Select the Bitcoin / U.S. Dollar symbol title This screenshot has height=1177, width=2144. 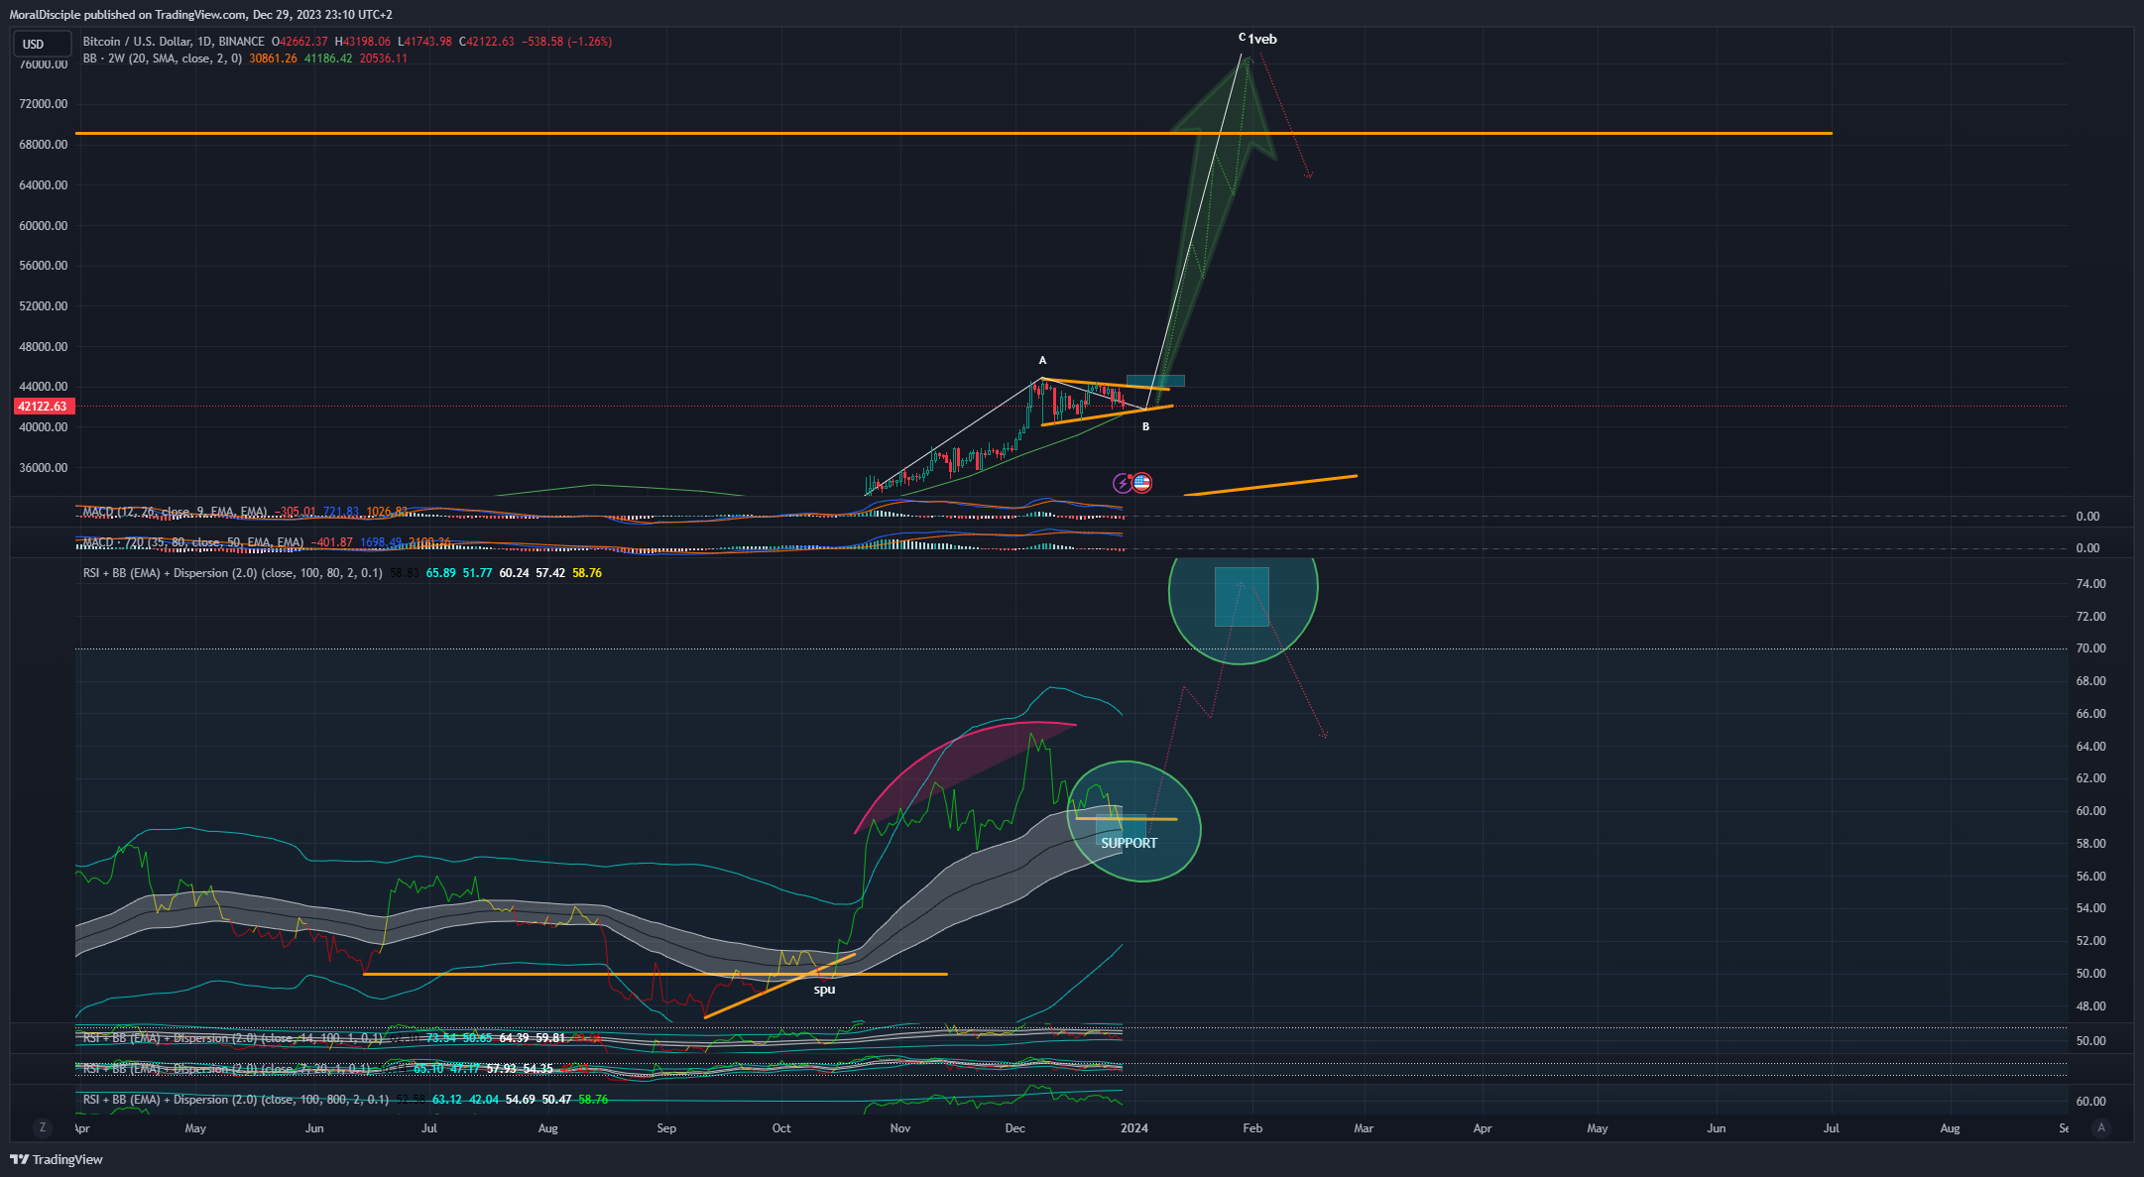174,42
